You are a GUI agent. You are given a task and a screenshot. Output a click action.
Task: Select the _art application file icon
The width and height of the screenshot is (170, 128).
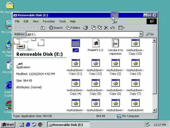[75, 43]
